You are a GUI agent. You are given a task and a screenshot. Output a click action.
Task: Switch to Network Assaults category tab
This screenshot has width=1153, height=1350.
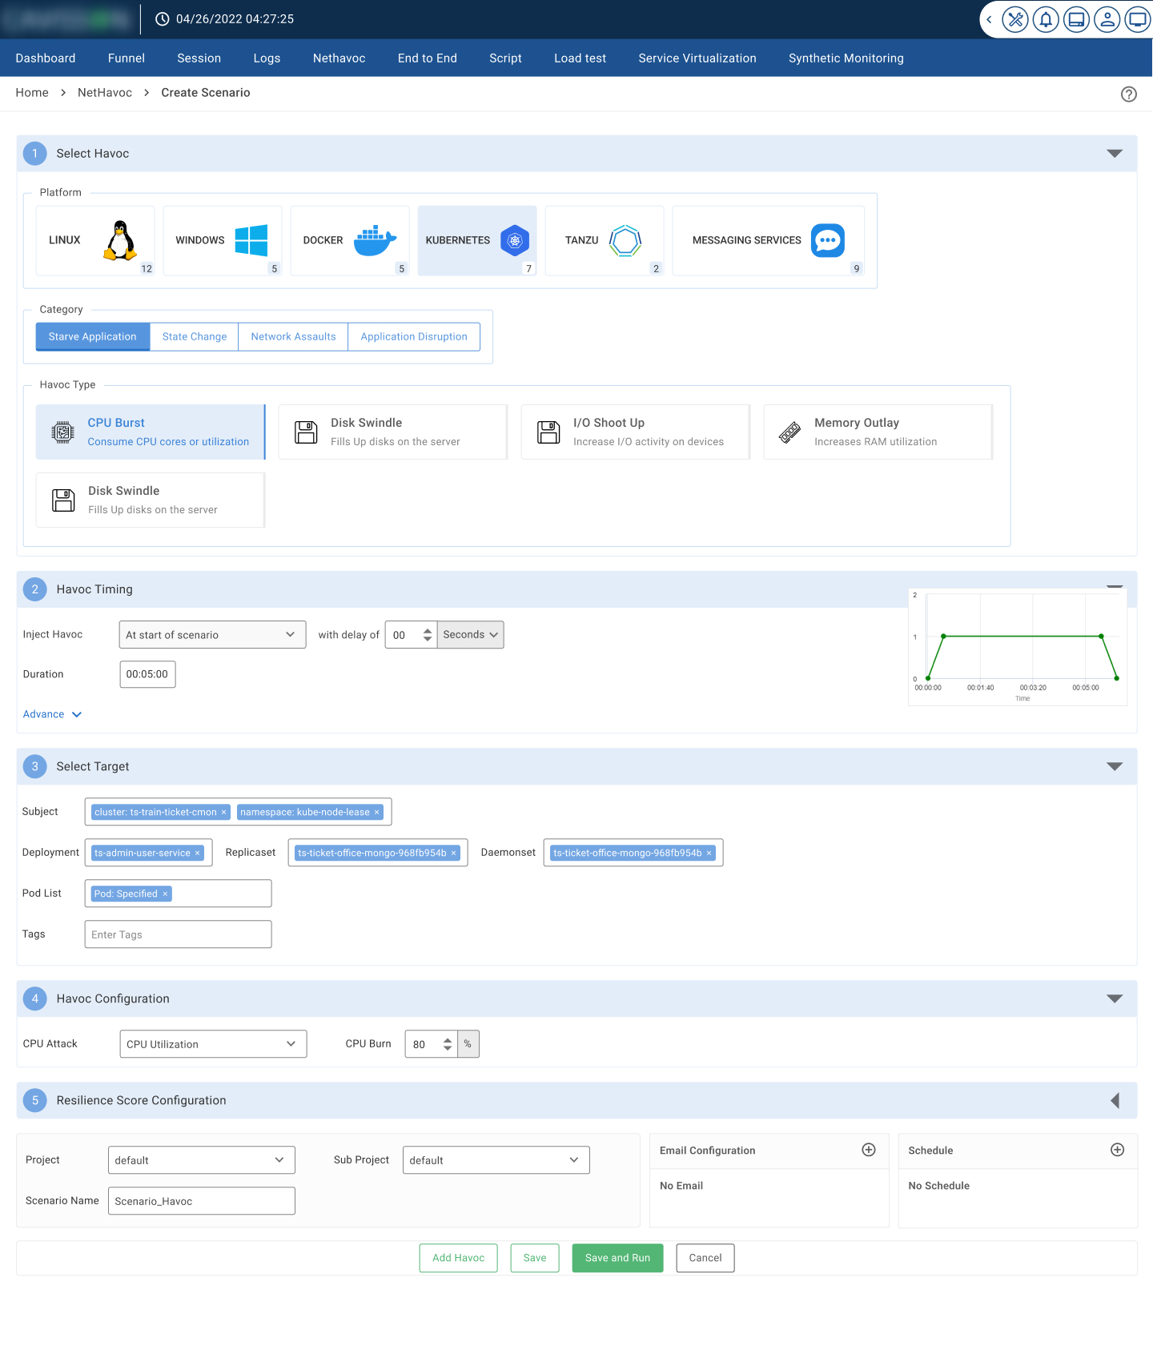pyautogui.click(x=293, y=337)
